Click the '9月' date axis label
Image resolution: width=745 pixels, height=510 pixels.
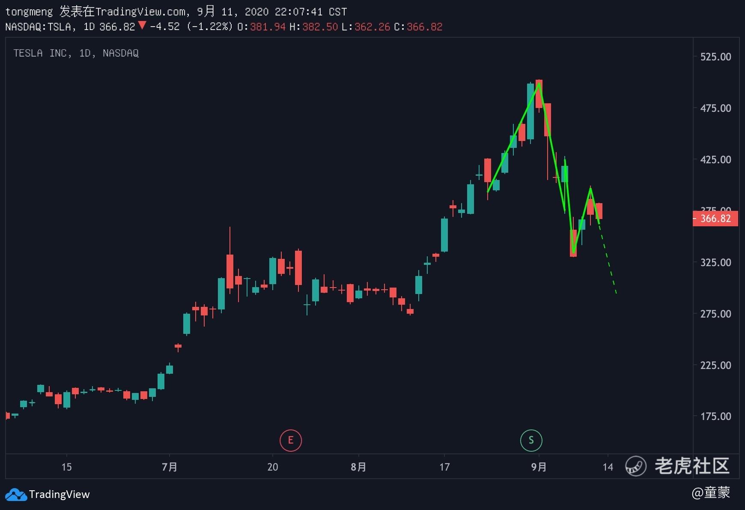pos(539,467)
